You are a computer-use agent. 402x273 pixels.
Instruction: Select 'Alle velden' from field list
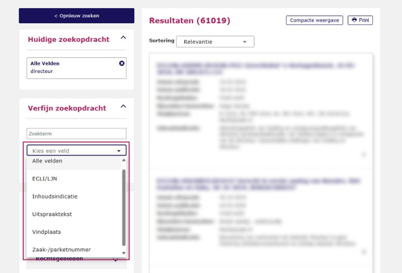pyautogui.click(x=47, y=161)
